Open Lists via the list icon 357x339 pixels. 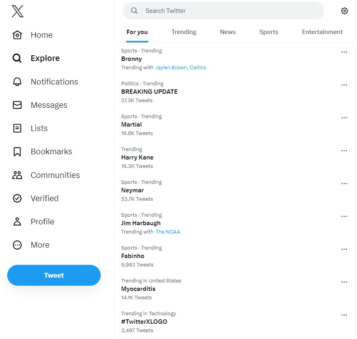[17, 128]
